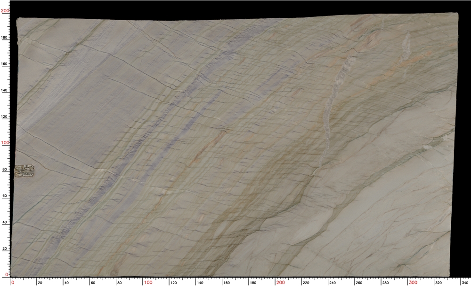Viewport: 471px width, 287px height.
Task: Select the 320 label on the bottom ruler
Action: point(438,282)
